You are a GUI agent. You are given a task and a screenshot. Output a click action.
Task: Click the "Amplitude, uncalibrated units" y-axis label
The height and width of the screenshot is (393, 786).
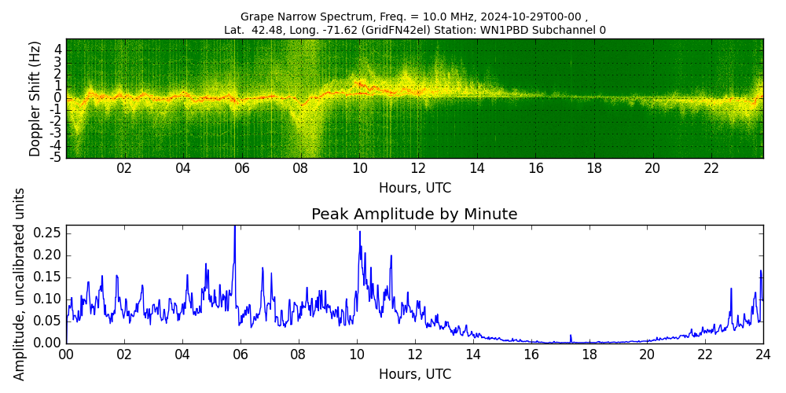[20, 284]
